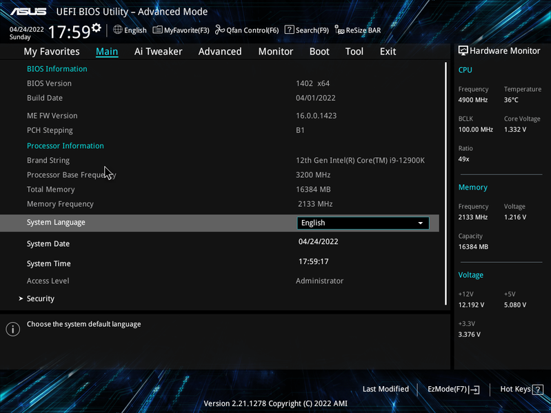Open Qfan Control fan icon

[x=220, y=30]
